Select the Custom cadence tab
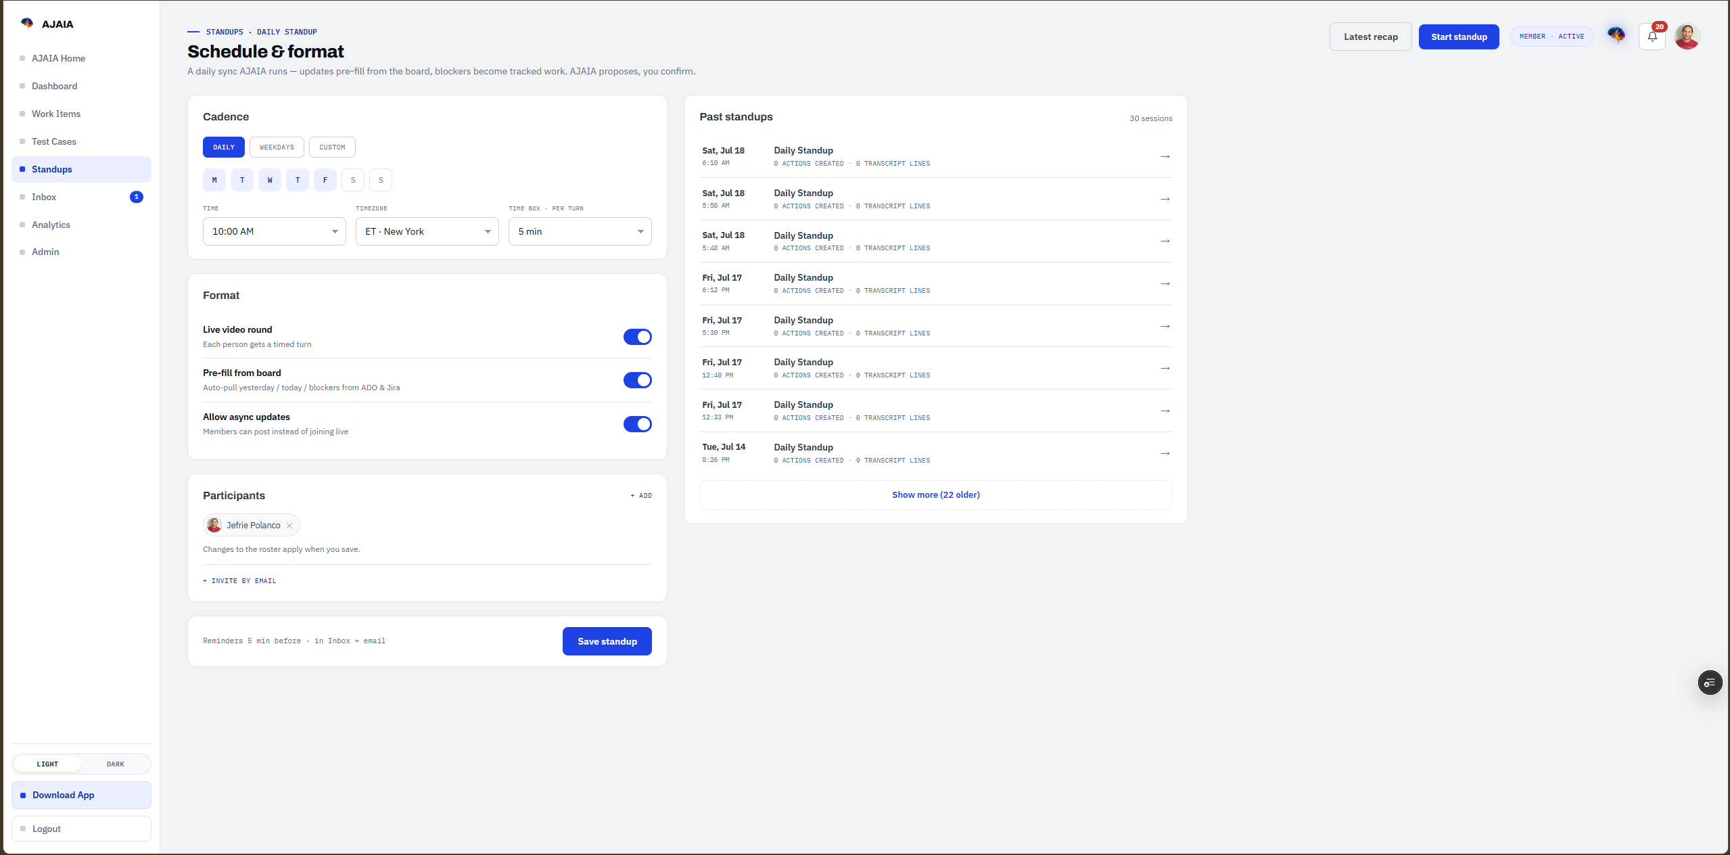 [x=332, y=147]
